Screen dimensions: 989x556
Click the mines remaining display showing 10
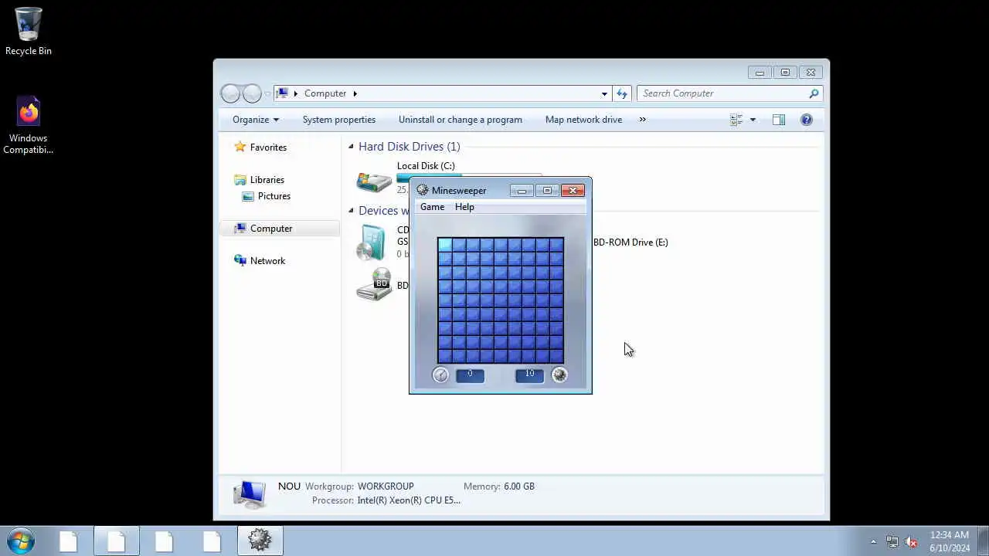(529, 375)
